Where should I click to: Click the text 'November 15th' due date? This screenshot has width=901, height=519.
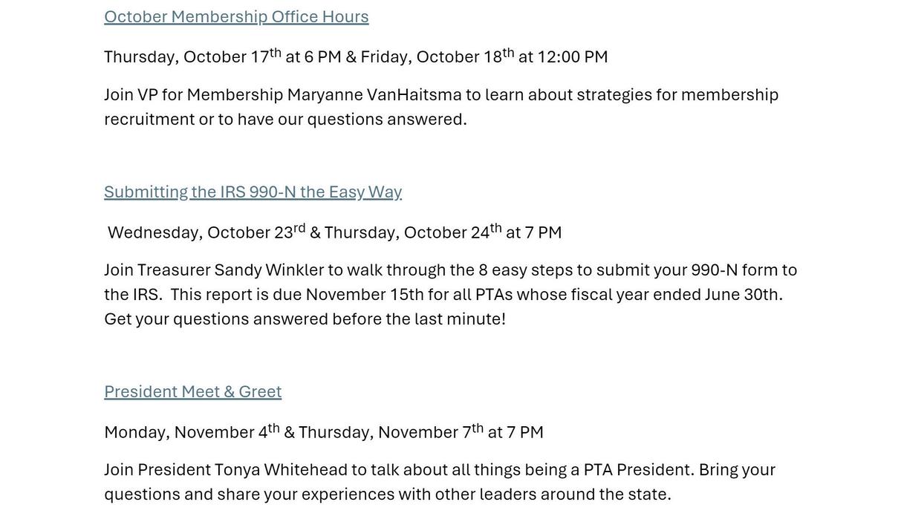(x=365, y=294)
